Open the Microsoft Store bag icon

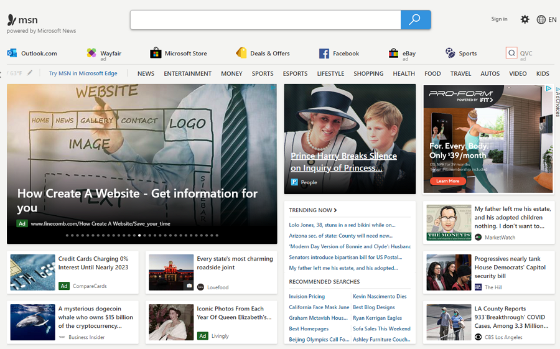point(156,53)
